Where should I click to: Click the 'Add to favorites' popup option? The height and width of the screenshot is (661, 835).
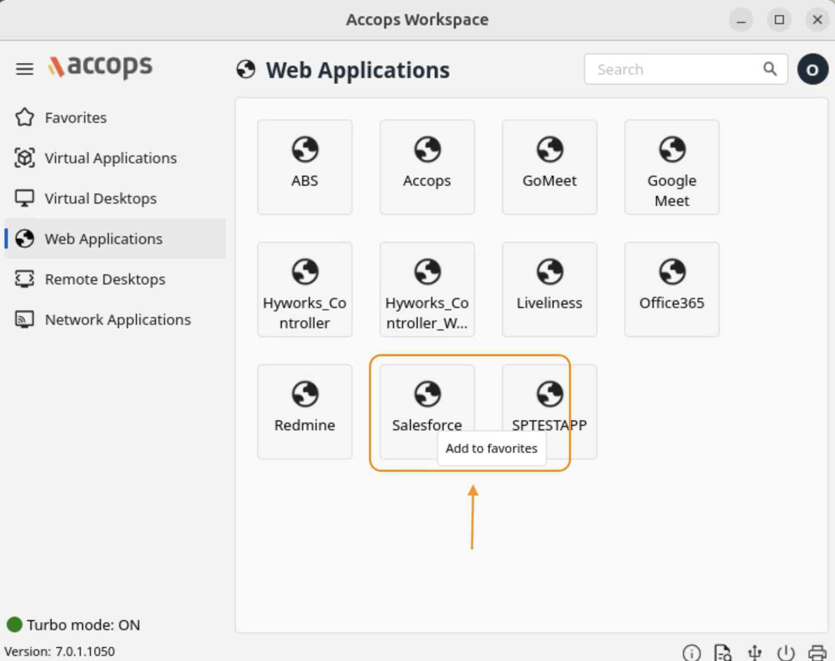tap(491, 448)
